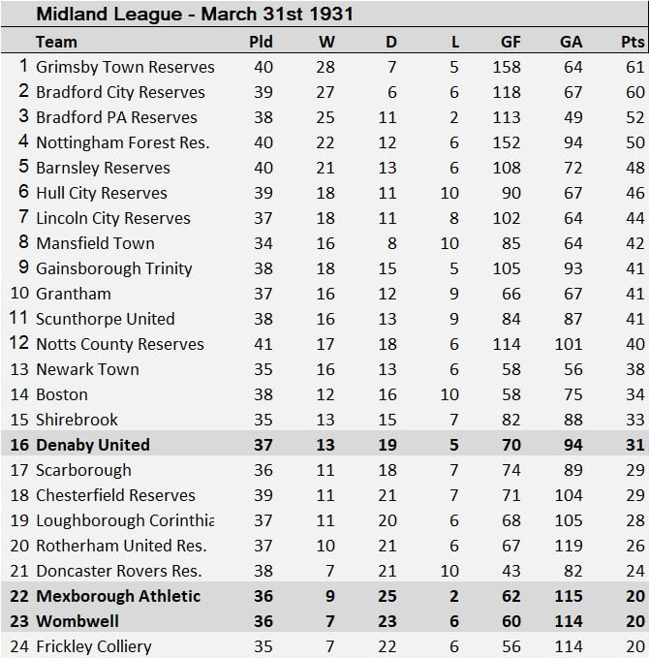
Task: Select the Pts column header
Action: click(633, 42)
